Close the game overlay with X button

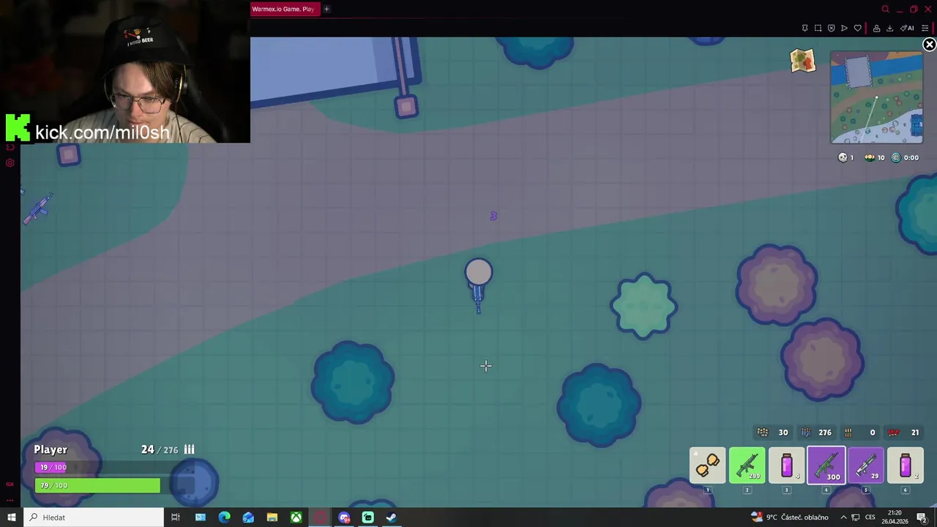click(929, 45)
